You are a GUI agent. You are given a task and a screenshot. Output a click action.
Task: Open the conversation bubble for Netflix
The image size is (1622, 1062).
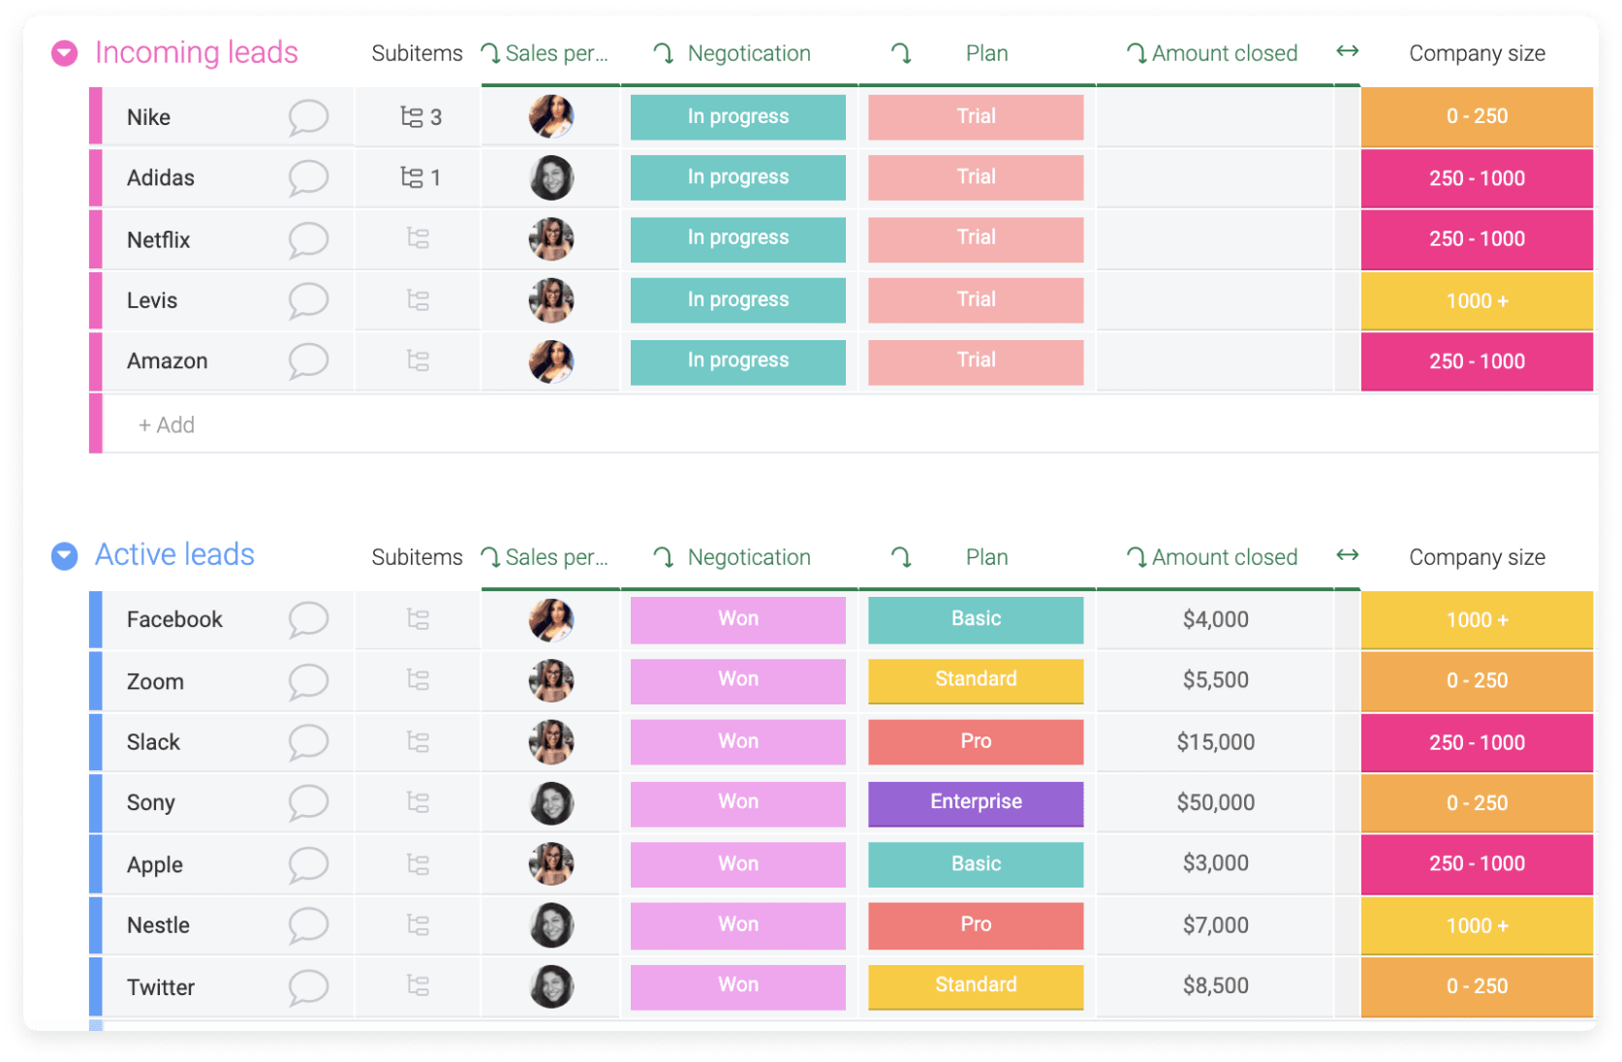308,239
